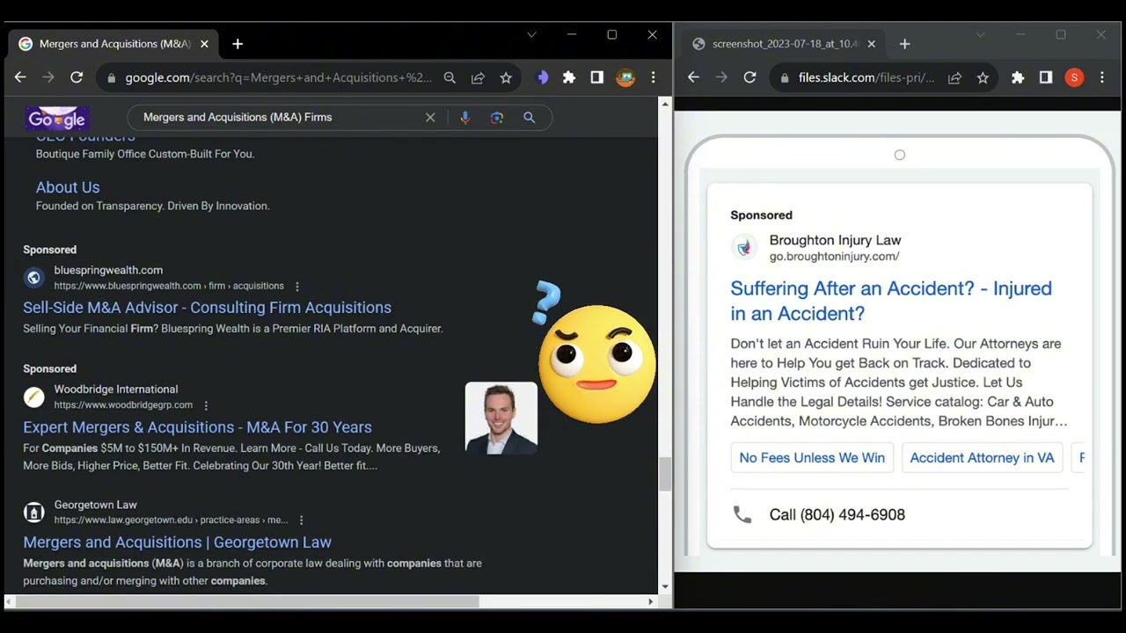Click the horizontal scrollbar thumb in Google window
Image resolution: width=1126 pixels, height=633 pixels.
click(246, 602)
